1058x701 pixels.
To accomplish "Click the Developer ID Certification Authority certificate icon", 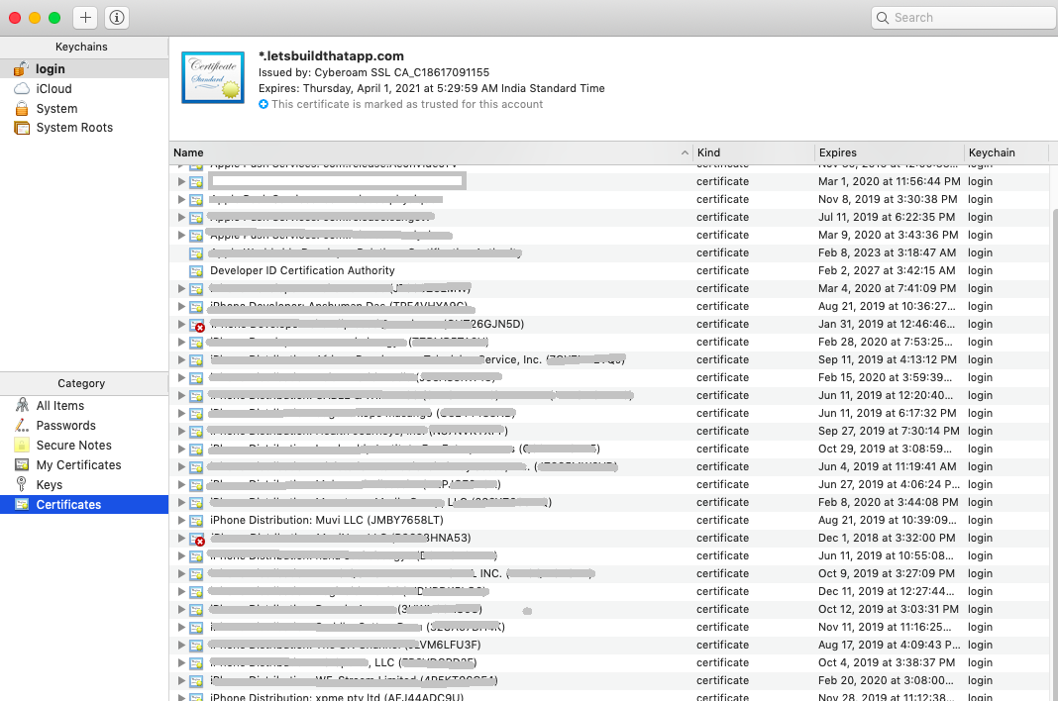I will coord(196,271).
